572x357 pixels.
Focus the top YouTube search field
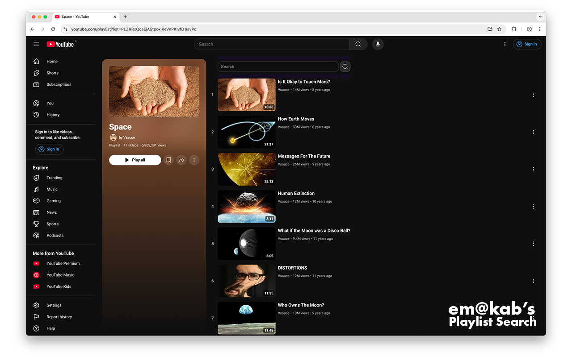click(272, 44)
